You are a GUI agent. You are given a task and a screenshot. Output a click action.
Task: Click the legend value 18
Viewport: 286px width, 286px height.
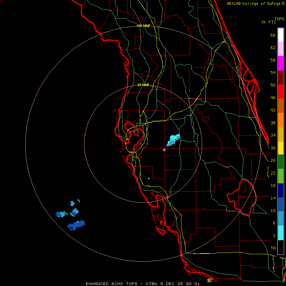(273, 186)
